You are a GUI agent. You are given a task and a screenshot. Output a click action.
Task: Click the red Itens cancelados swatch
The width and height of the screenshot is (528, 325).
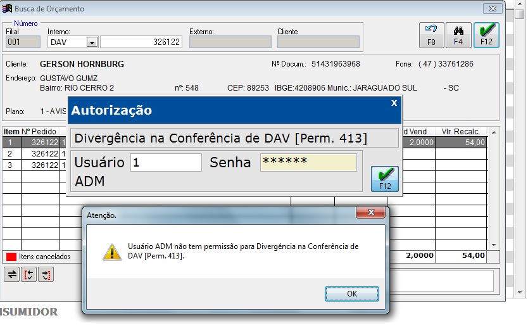pos(11,257)
